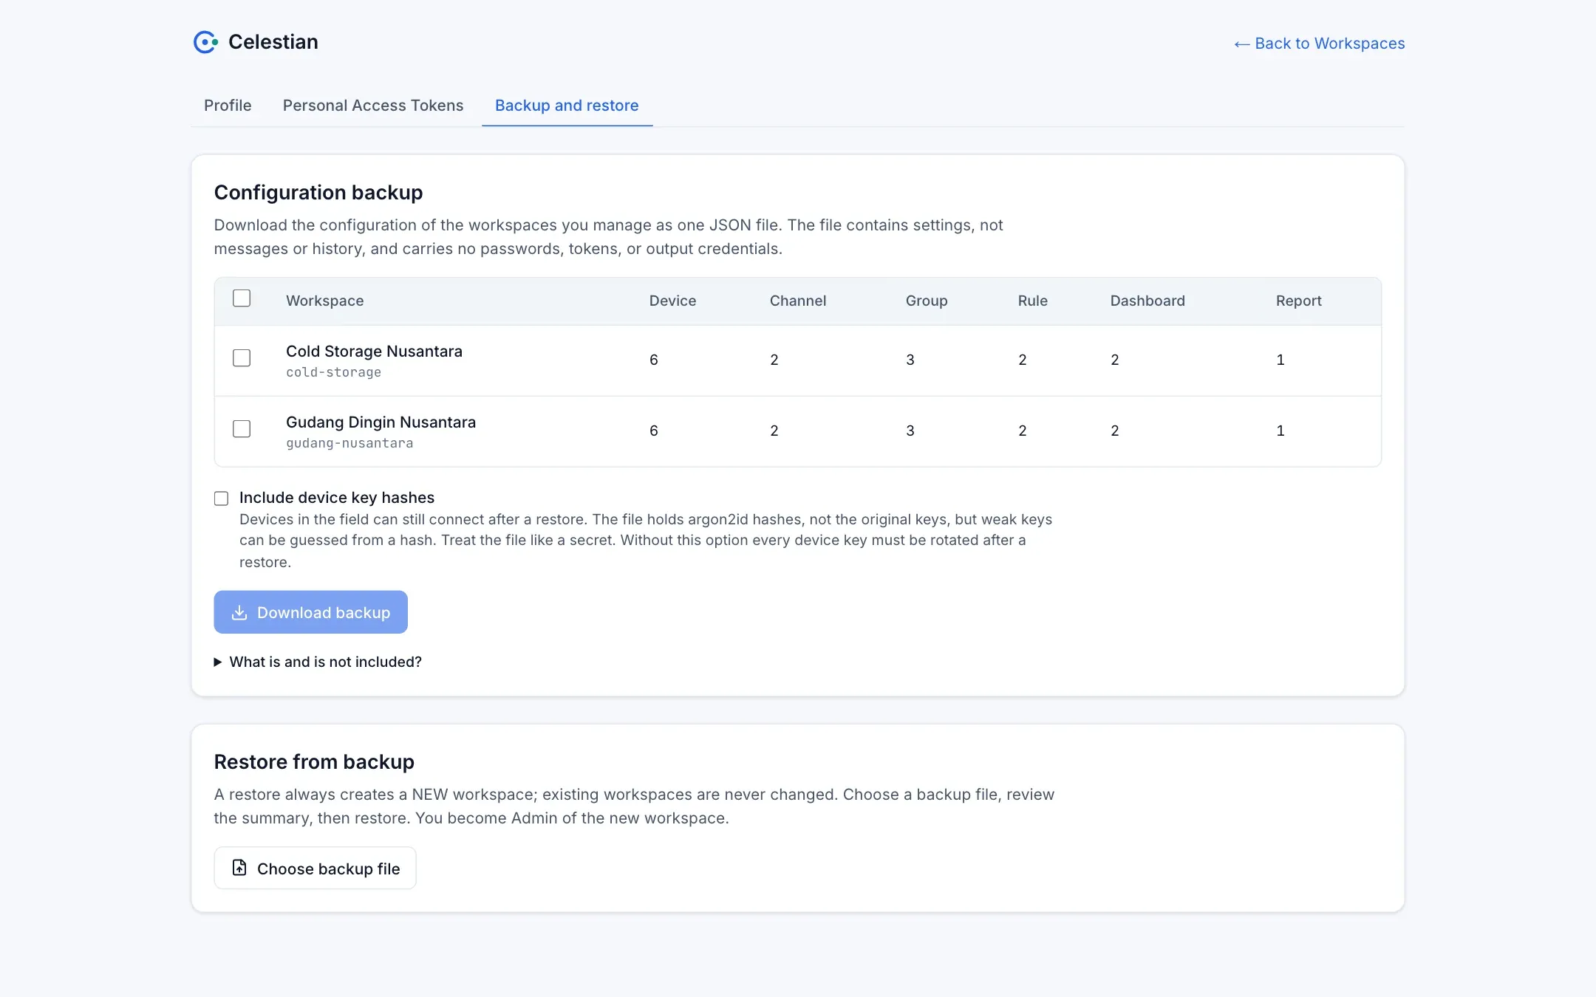Click the Report column header
Viewport: 1596px width, 997px height.
[x=1299, y=301]
